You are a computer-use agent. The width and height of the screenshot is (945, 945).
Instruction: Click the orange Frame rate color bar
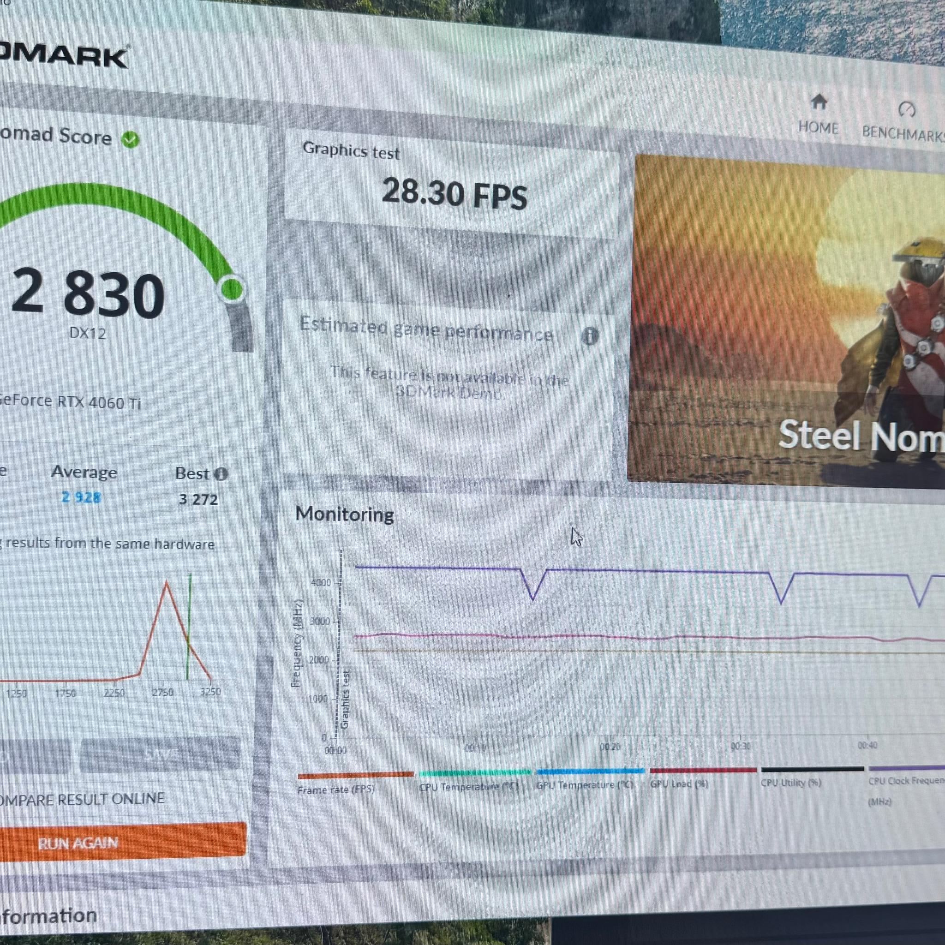tap(356, 775)
